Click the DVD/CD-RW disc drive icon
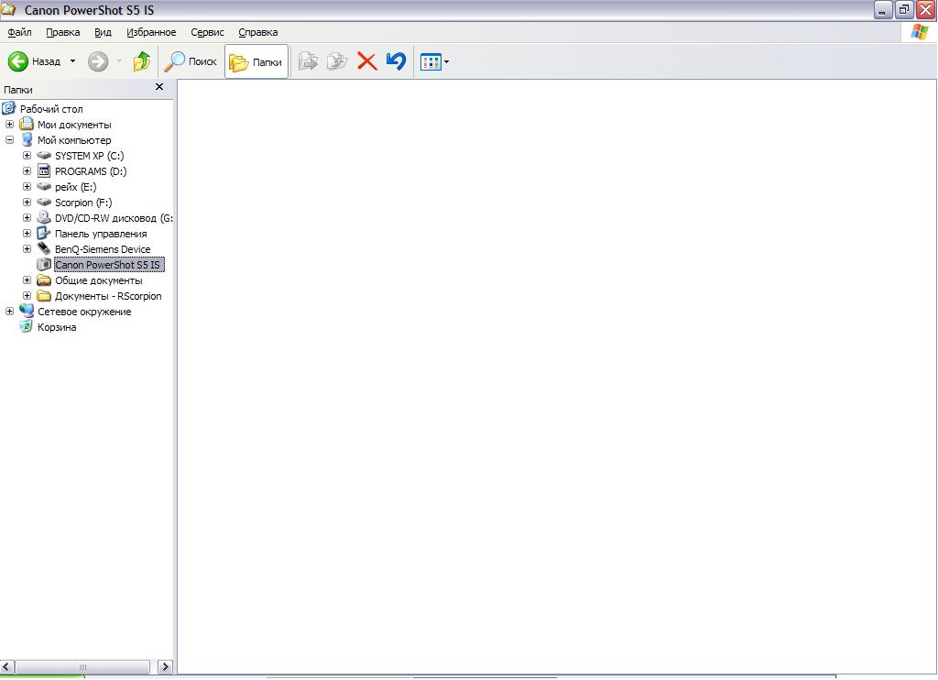The width and height of the screenshot is (938, 680). [44, 217]
